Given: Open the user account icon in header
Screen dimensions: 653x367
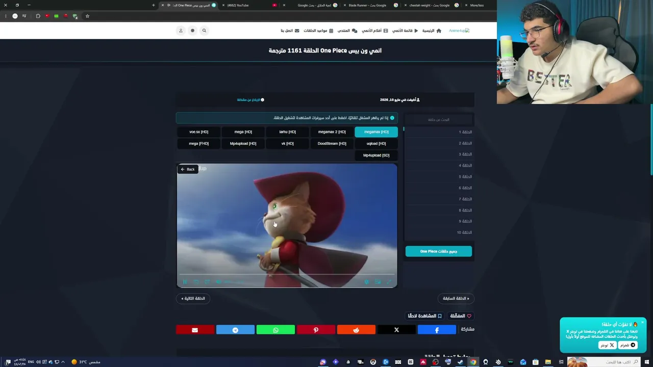Looking at the screenshot, I should (181, 31).
